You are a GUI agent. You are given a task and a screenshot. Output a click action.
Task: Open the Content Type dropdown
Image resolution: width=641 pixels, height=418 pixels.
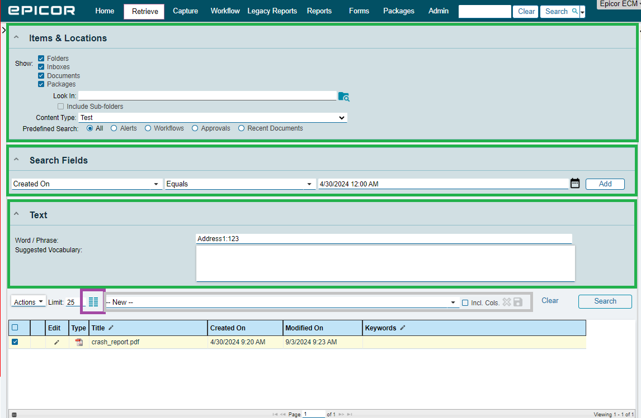click(x=213, y=117)
